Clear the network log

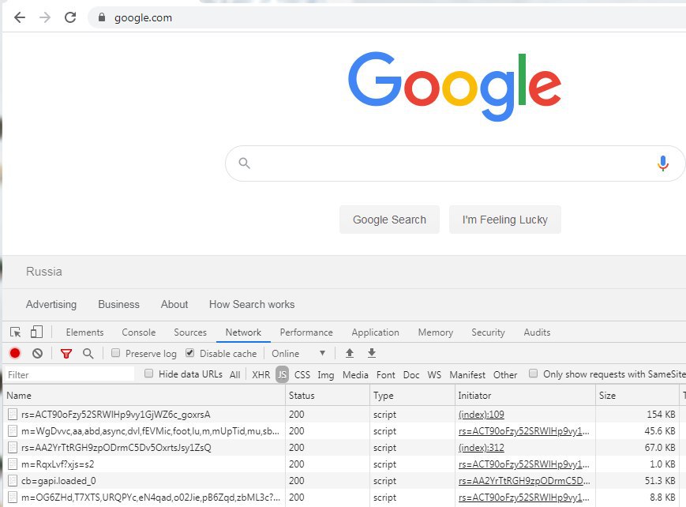(38, 353)
